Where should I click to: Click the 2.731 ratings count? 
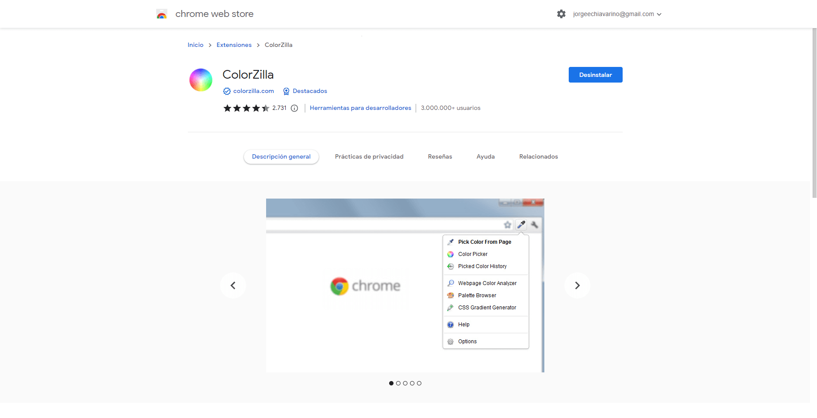coord(280,108)
